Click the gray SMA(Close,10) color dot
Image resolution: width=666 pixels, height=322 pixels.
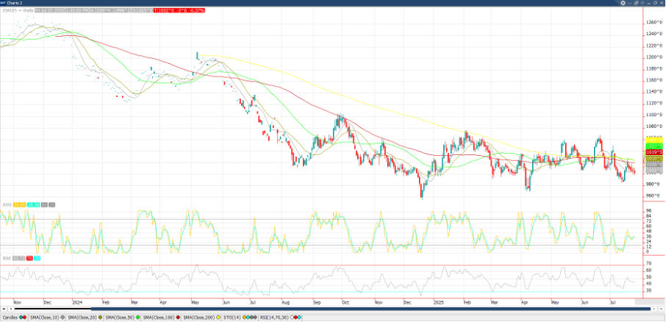tap(62, 318)
